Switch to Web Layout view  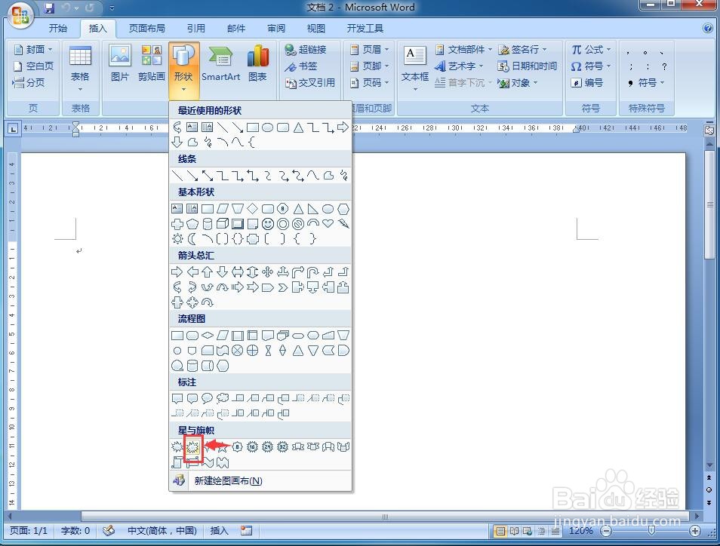[528, 532]
